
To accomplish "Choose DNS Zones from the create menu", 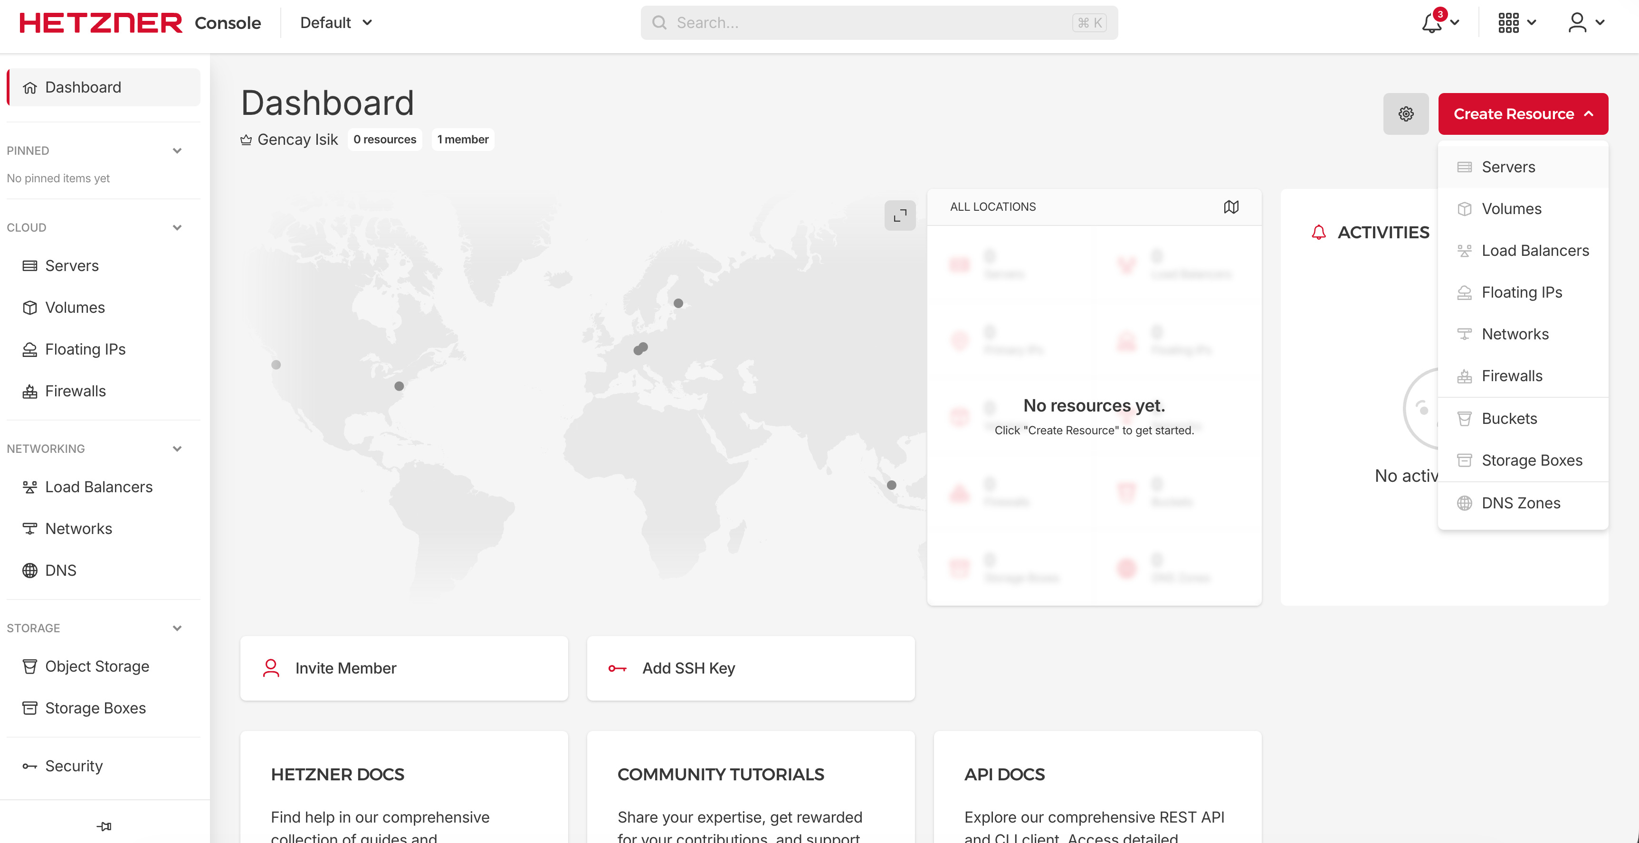I will coord(1521,503).
